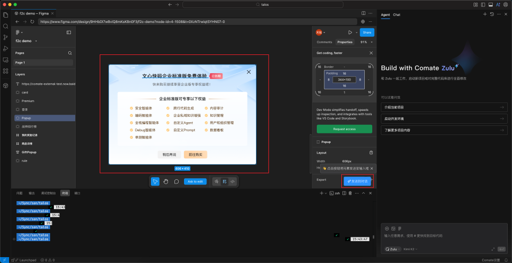Reload the Figma browser page
The height and width of the screenshot is (263, 512).
33,22
